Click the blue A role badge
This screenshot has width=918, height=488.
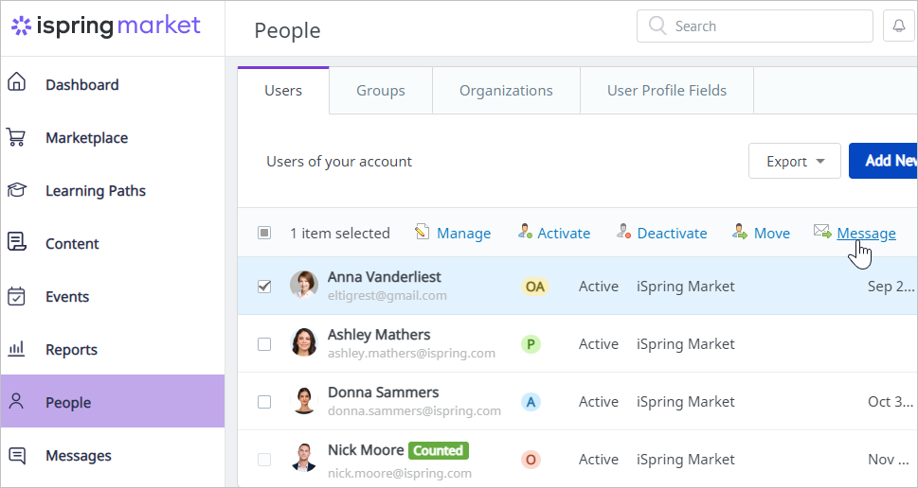pyautogui.click(x=531, y=402)
